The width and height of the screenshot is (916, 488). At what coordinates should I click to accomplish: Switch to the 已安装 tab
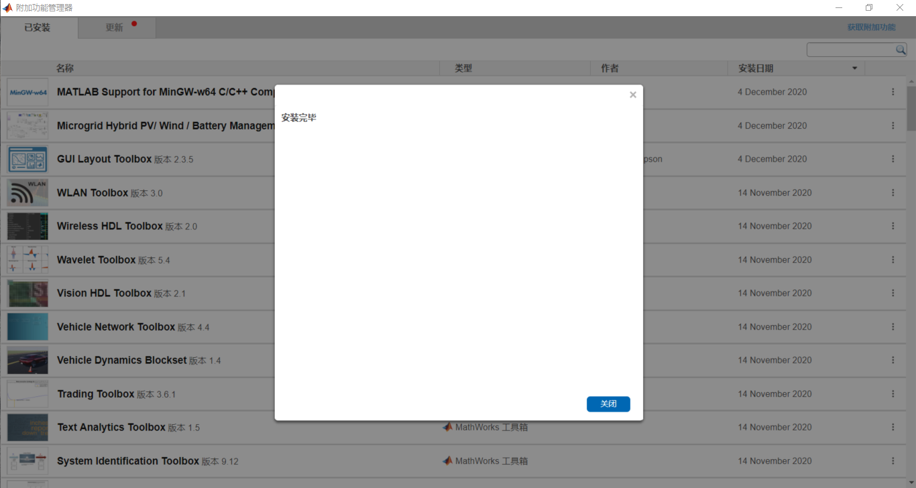tap(38, 27)
